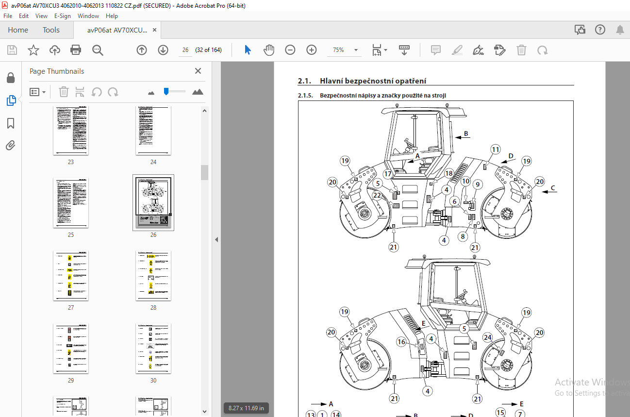Screen dimensions: 630x417
Task: Open notifications bell icon
Action: click(x=620, y=30)
